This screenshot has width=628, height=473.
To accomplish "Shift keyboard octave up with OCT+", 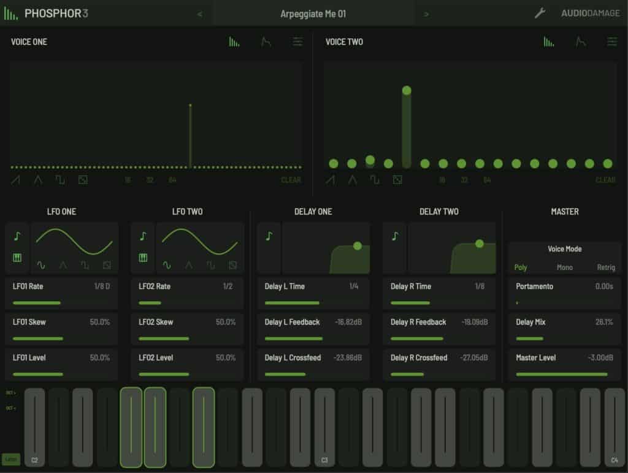I will coord(11,393).
